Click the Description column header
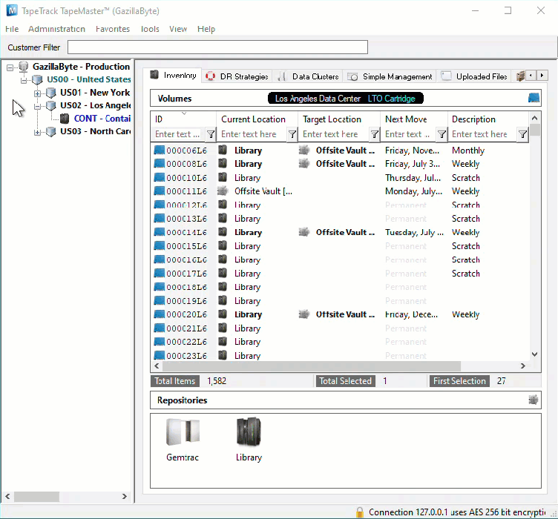Image resolution: width=558 pixels, height=519 pixels. pos(488,119)
